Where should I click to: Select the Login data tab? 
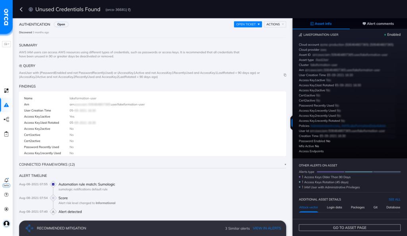pos(334,207)
